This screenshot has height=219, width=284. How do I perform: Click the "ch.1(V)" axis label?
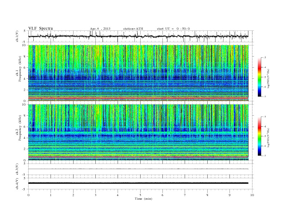[x=17, y=36]
